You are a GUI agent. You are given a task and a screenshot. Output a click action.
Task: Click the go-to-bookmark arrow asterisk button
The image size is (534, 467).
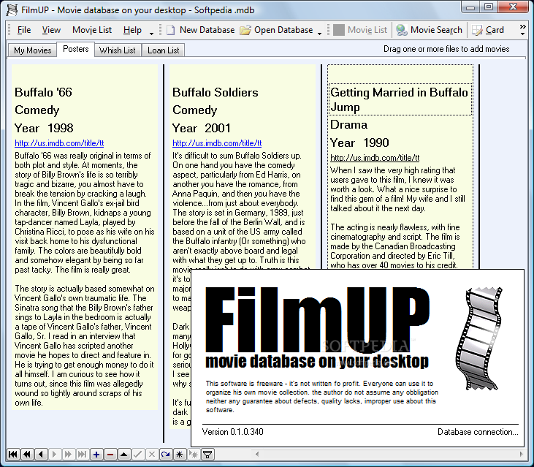point(194,454)
